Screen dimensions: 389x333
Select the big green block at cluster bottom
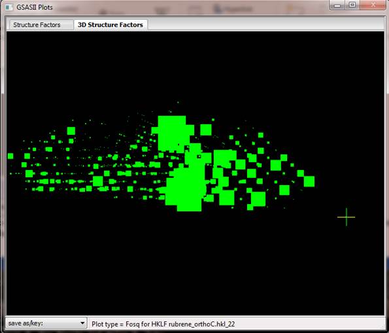pos(186,189)
